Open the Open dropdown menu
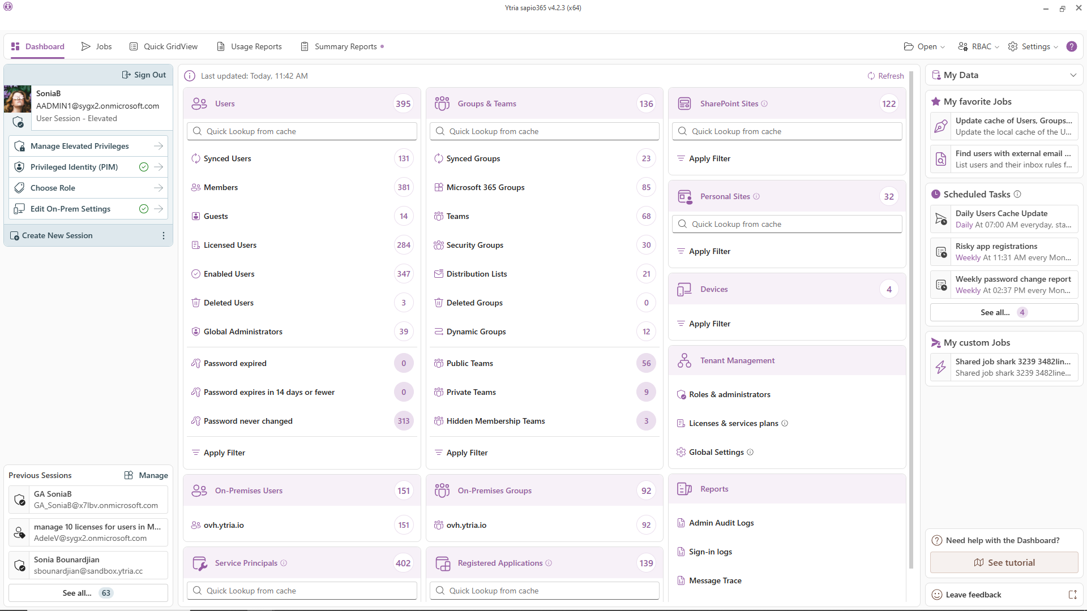 click(x=924, y=46)
